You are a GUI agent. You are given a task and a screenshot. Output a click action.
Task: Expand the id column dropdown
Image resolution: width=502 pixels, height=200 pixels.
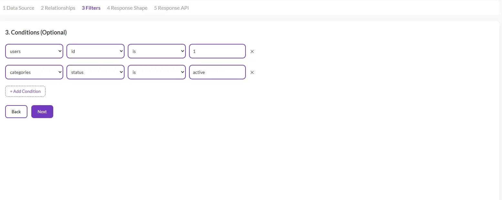95,51
